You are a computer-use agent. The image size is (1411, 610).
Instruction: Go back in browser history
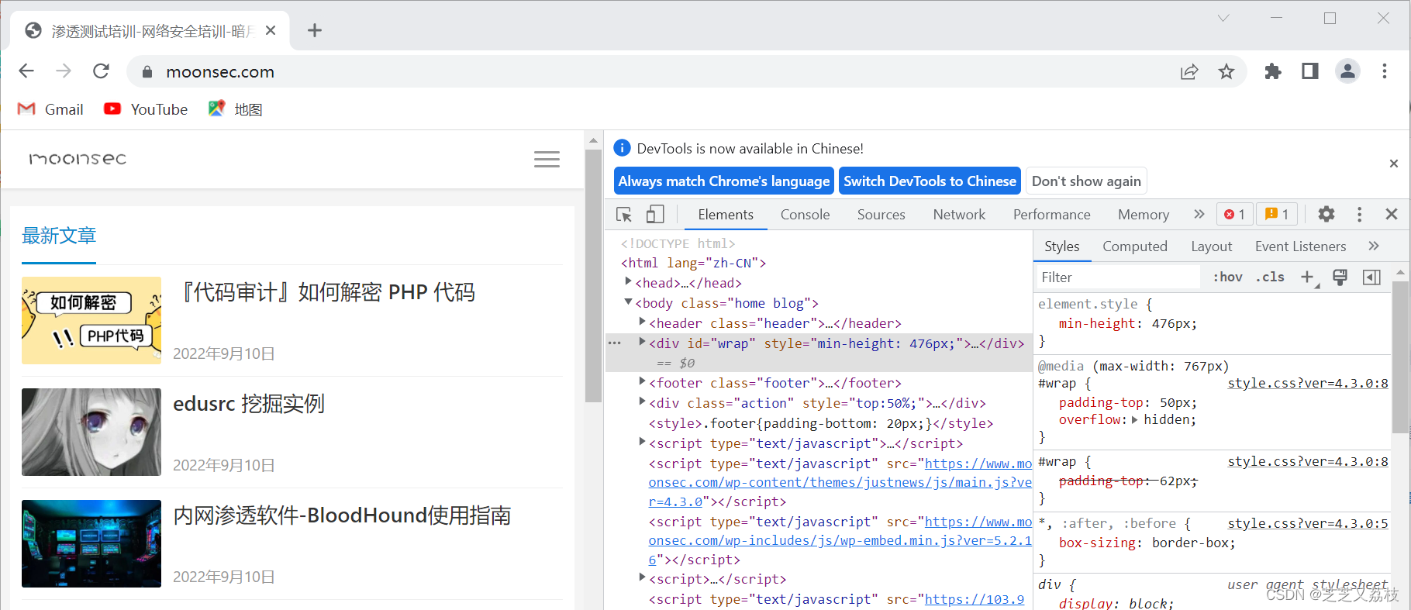click(x=26, y=71)
